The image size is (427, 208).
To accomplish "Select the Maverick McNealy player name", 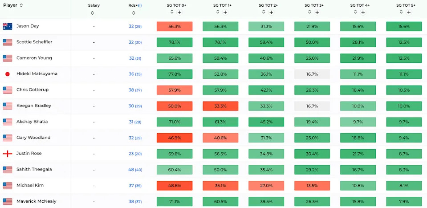I will (x=37, y=201).
